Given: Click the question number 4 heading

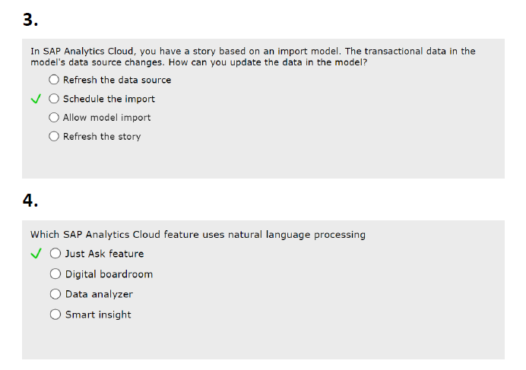Looking at the screenshot, I should coord(30,201).
